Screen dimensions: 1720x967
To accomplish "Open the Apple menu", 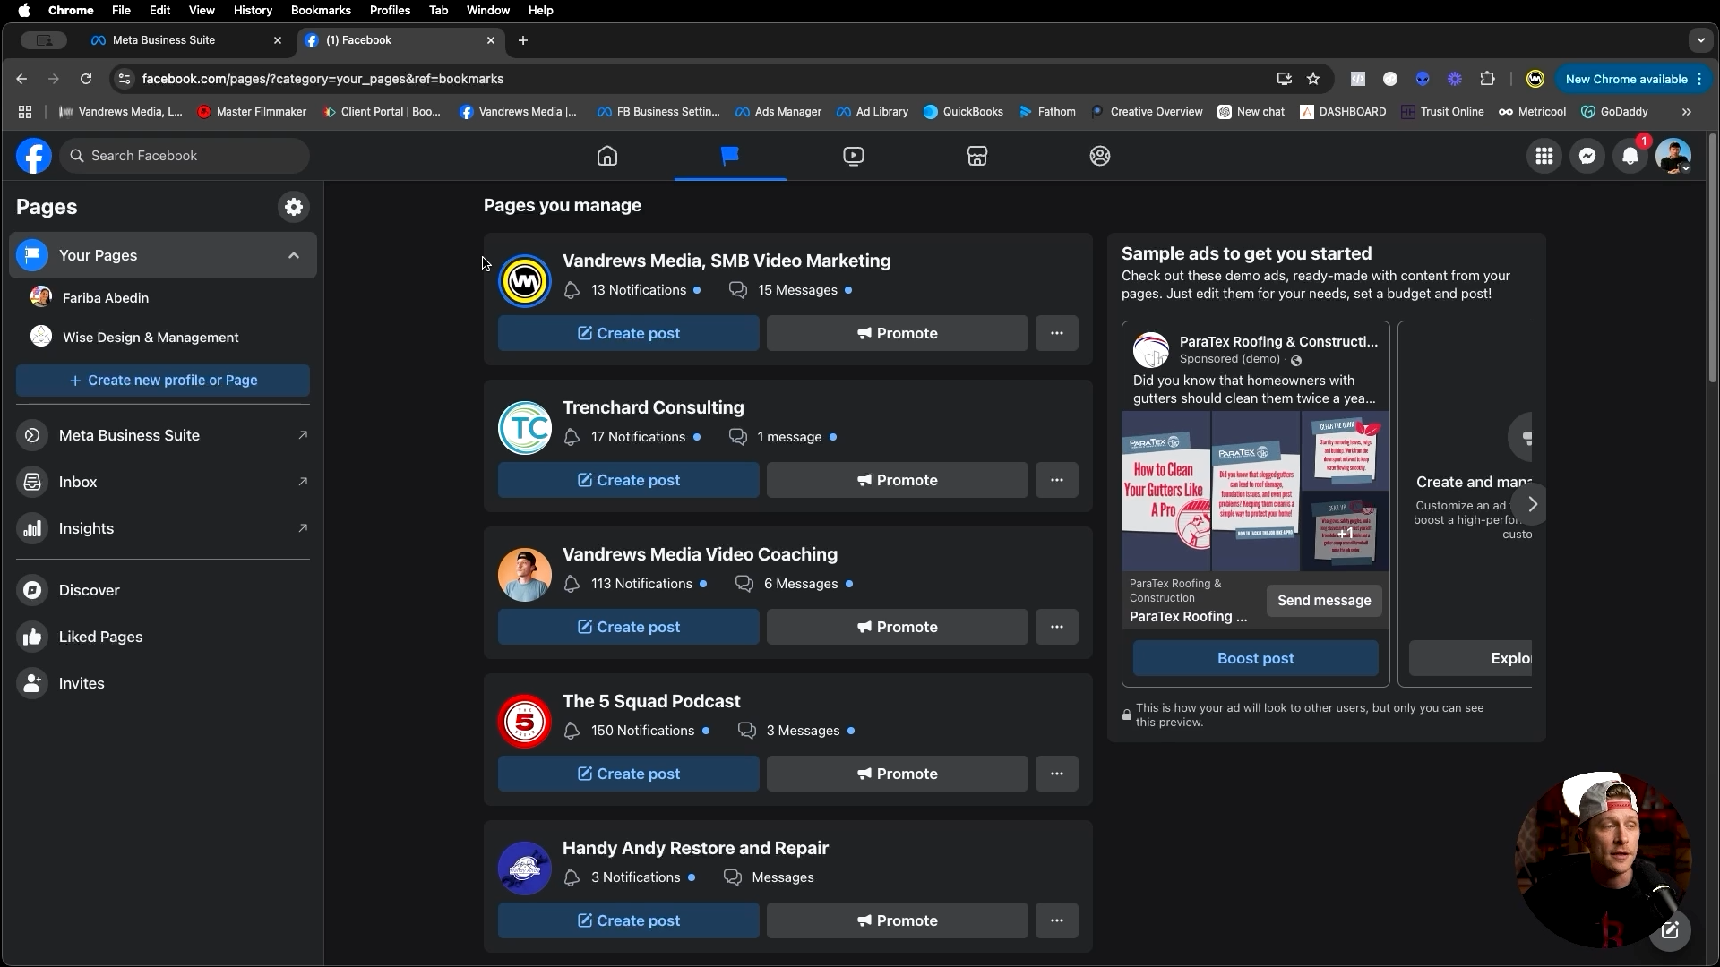I will [24, 10].
